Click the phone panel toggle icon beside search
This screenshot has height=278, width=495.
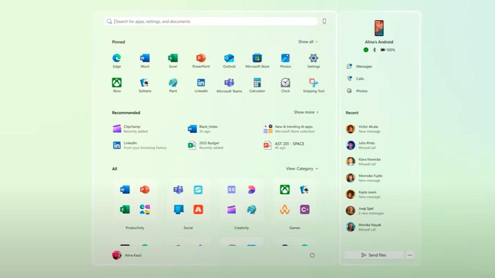click(x=324, y=21)
